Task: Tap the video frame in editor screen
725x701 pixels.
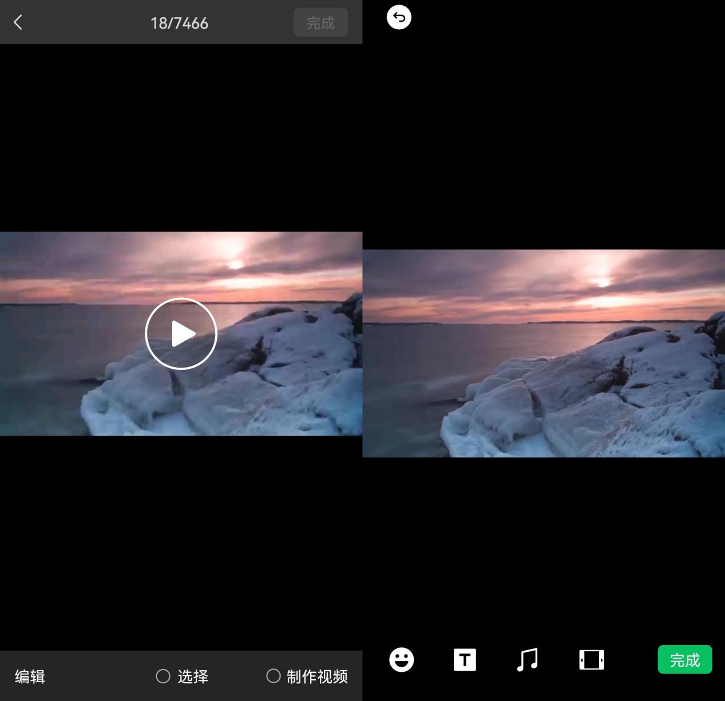Action: click(x=544, y=353)
